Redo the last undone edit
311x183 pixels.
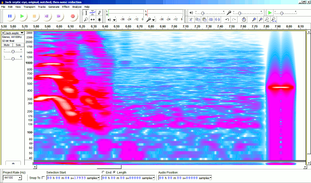[x=234, y=19]
